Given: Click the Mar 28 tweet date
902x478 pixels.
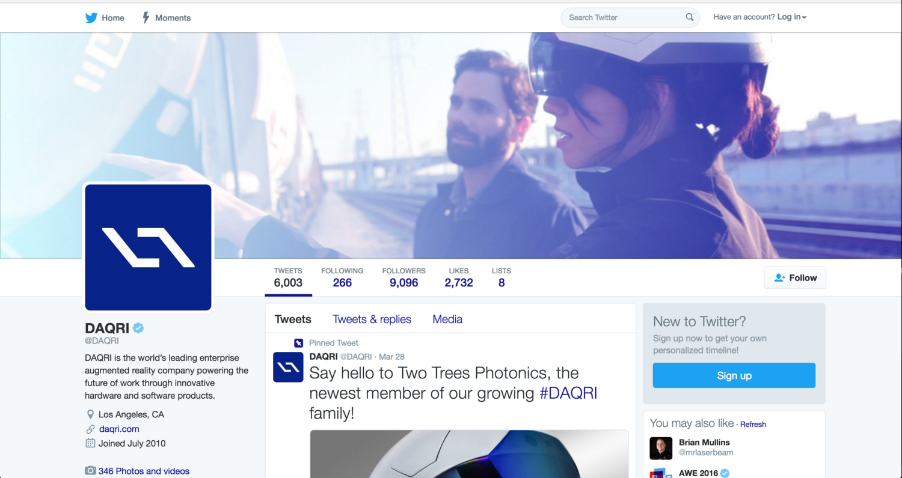Looking at the screenshot, I should click(x=391, y=357).
